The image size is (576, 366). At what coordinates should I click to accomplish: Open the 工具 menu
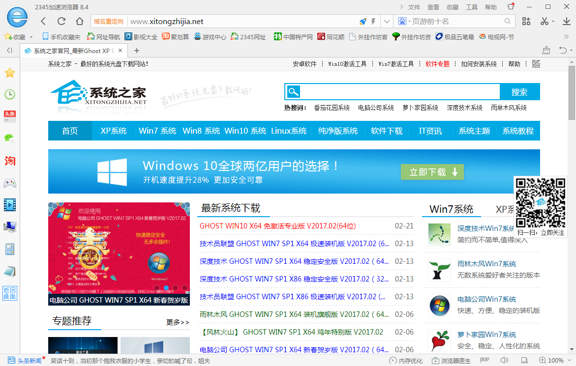(472, 7)
